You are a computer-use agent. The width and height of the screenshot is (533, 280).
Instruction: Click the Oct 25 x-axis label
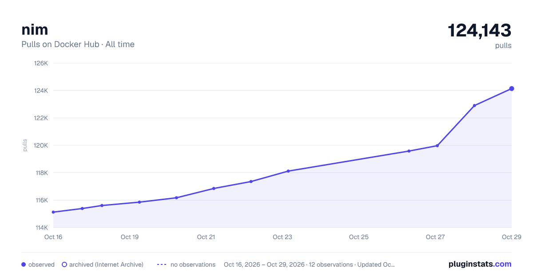coord(359,237)
